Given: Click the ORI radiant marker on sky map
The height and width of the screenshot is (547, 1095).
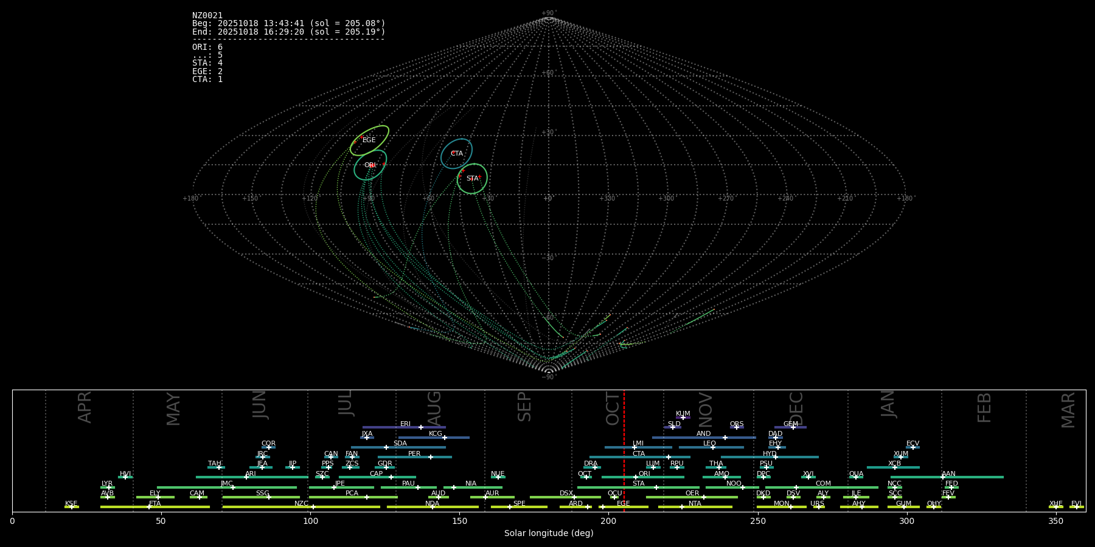Looking at the screenshot, I should (x=372, y=165).
